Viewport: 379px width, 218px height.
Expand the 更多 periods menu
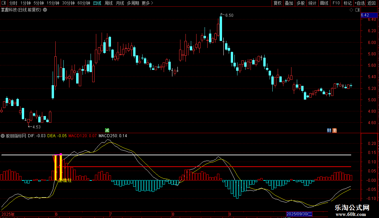pos(147,3)
